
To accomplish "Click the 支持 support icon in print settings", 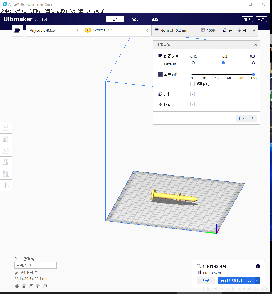I will point(160,94).
